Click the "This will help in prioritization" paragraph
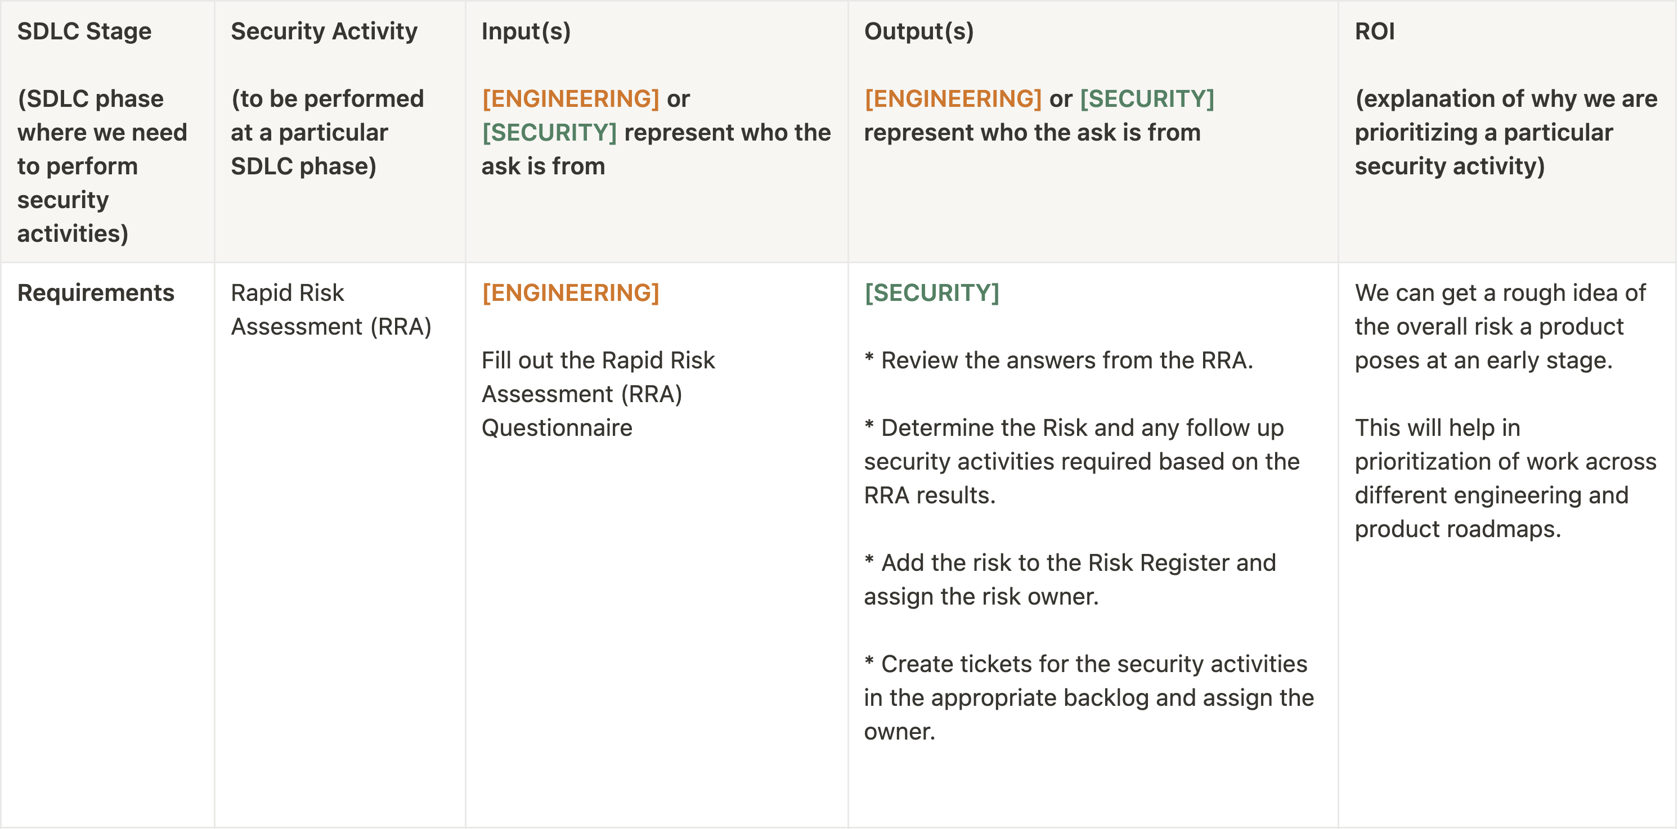 (x=1505, y=479)
